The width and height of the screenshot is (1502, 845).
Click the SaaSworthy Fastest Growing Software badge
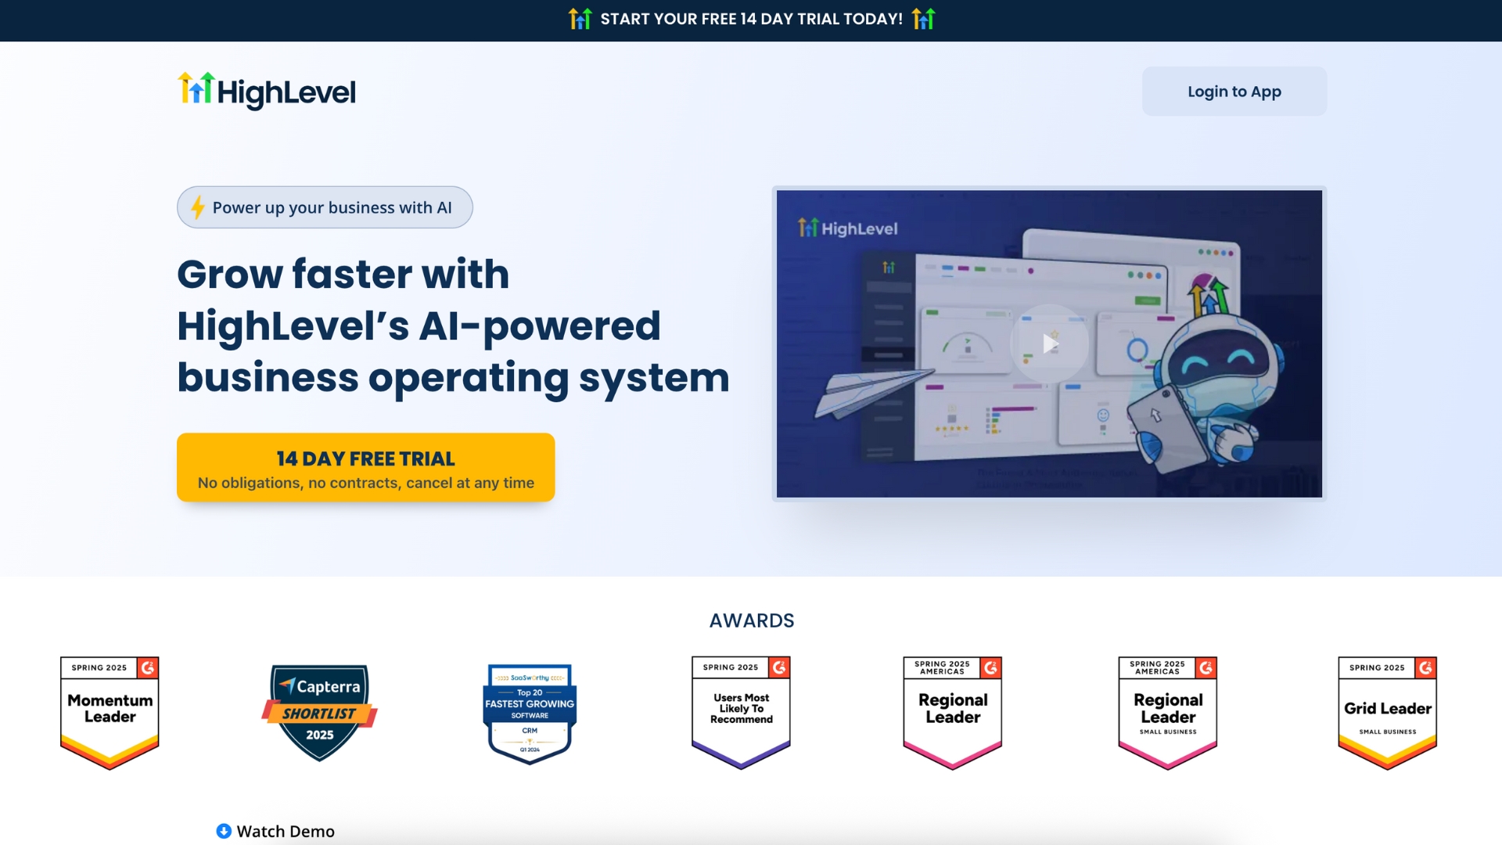click(x=530, y=713)
